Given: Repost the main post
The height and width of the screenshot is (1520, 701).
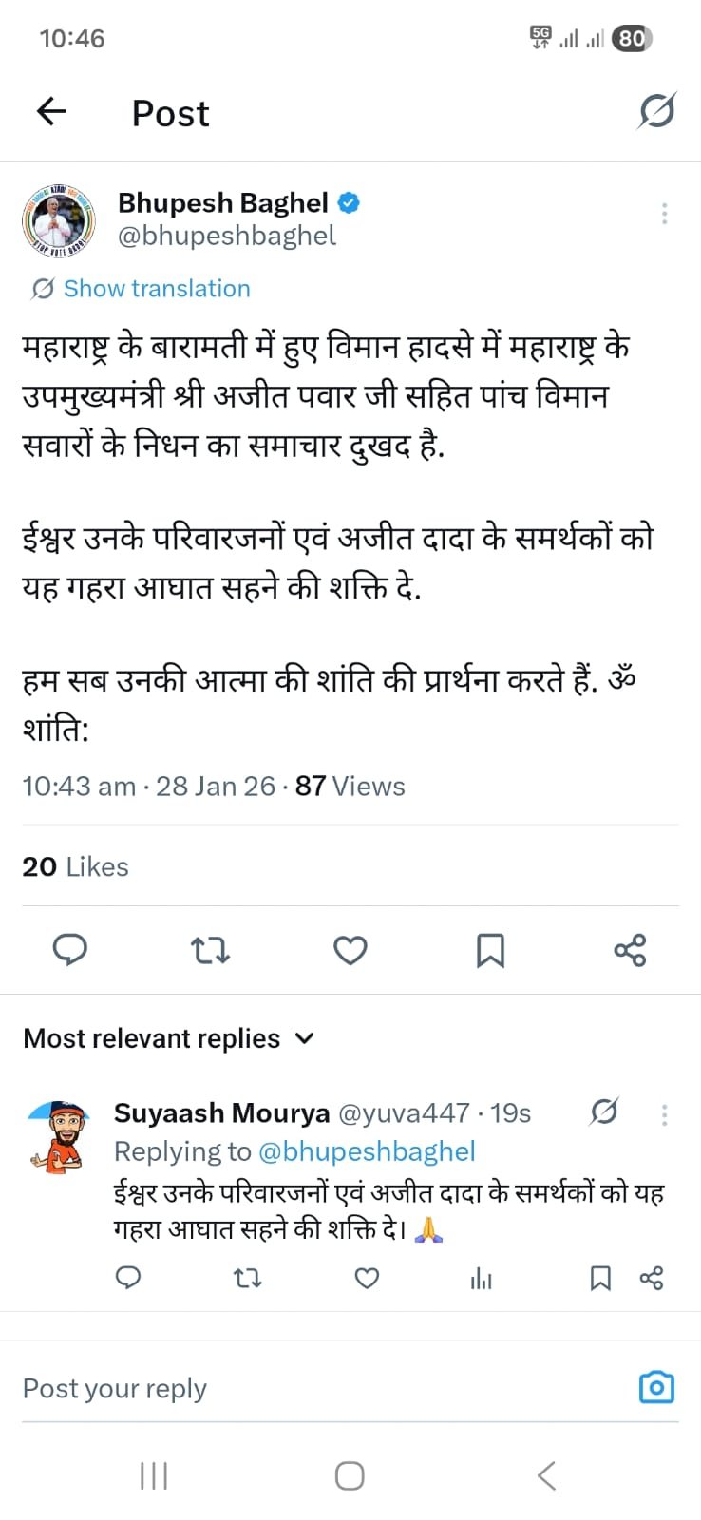Looking at the screenshot, I should coord(210,949).
